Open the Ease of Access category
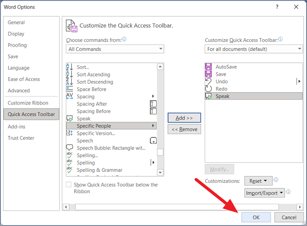Viewport: 307px width, 226px height. pos(24,79)
